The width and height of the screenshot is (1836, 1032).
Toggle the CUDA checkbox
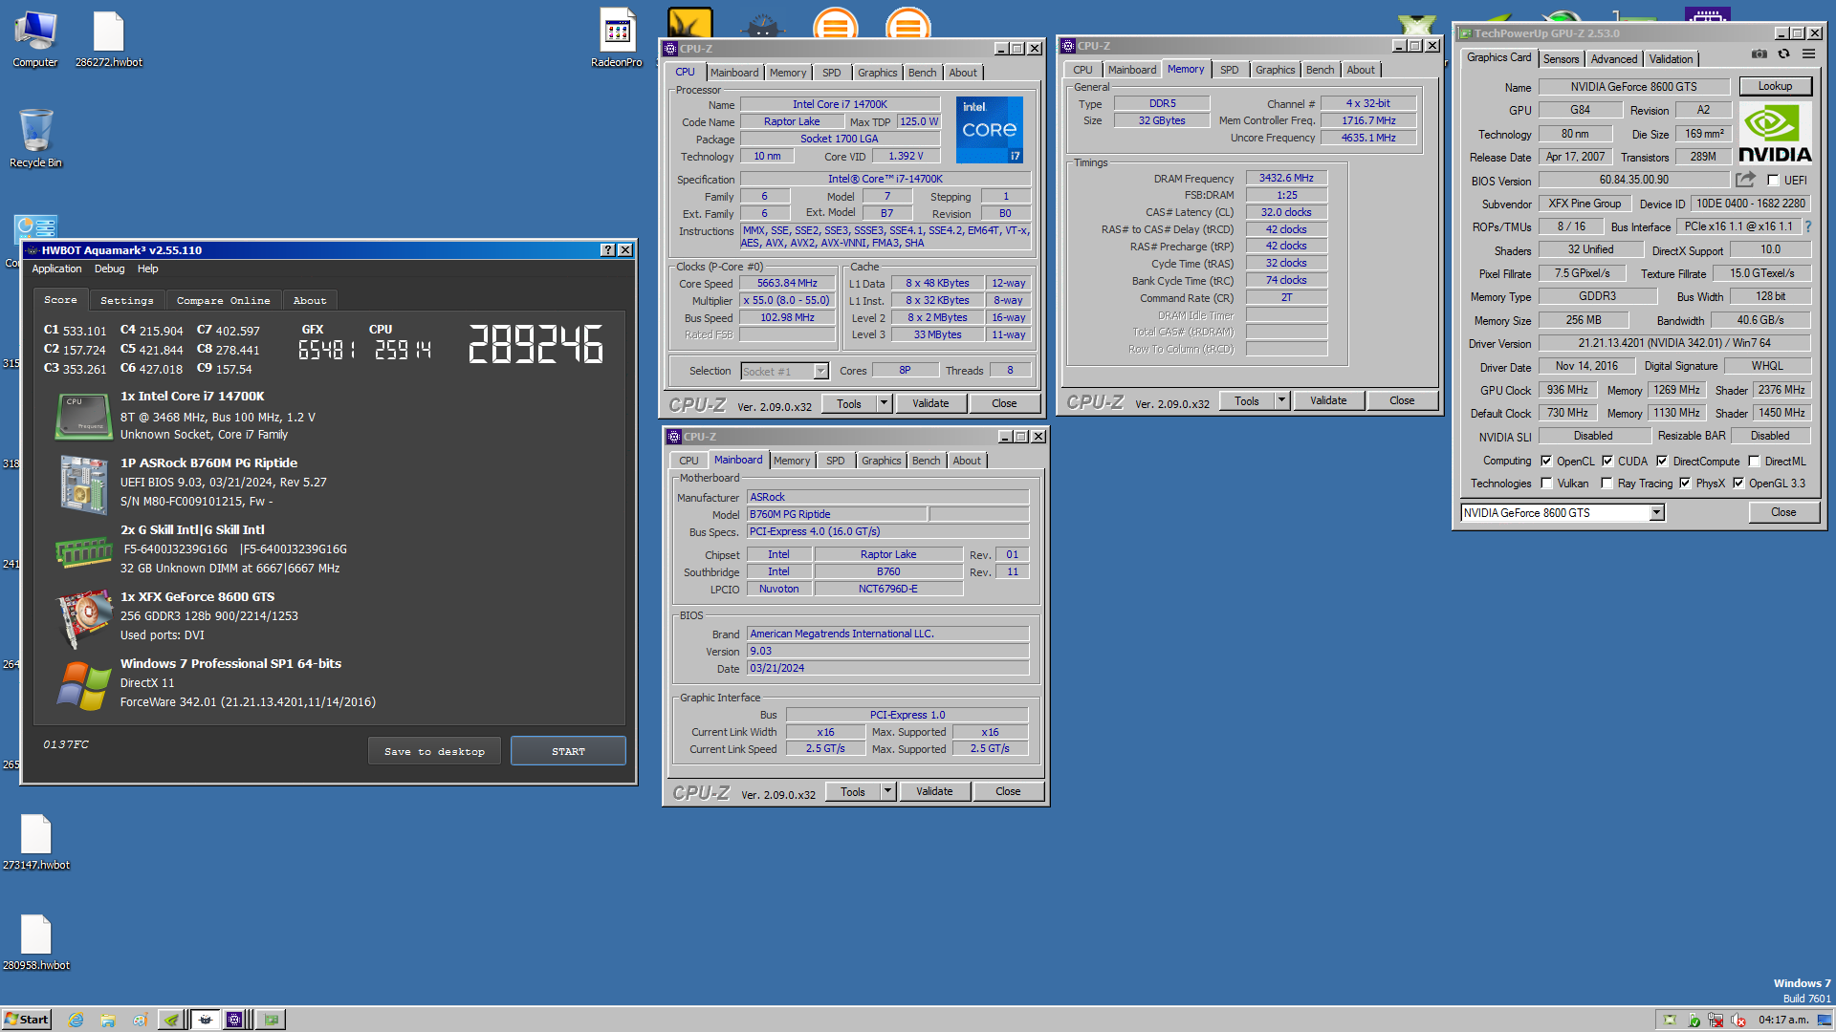coord(1607,461)
